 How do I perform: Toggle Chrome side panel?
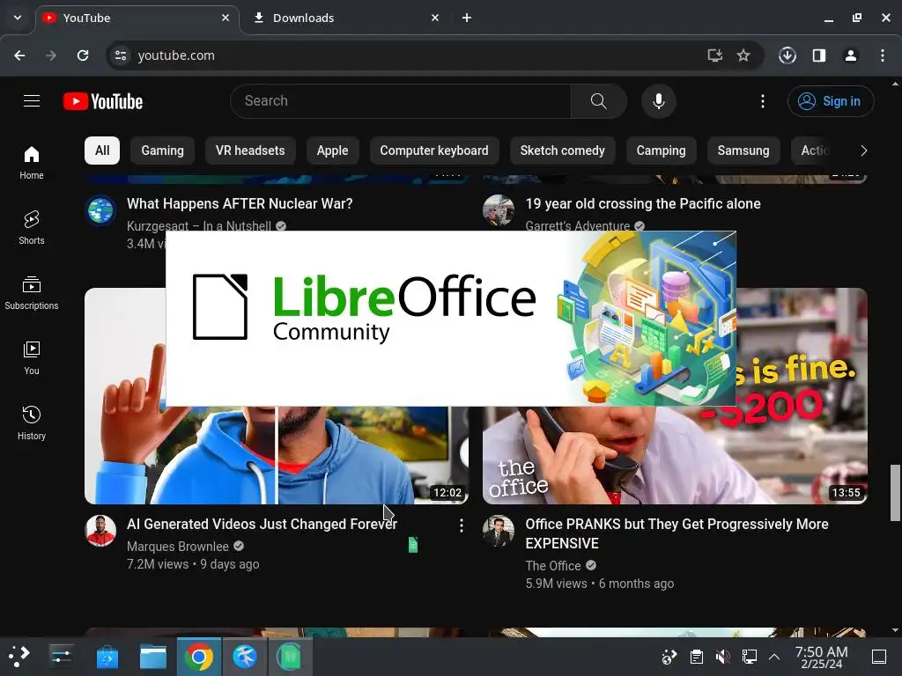(819, 55)
